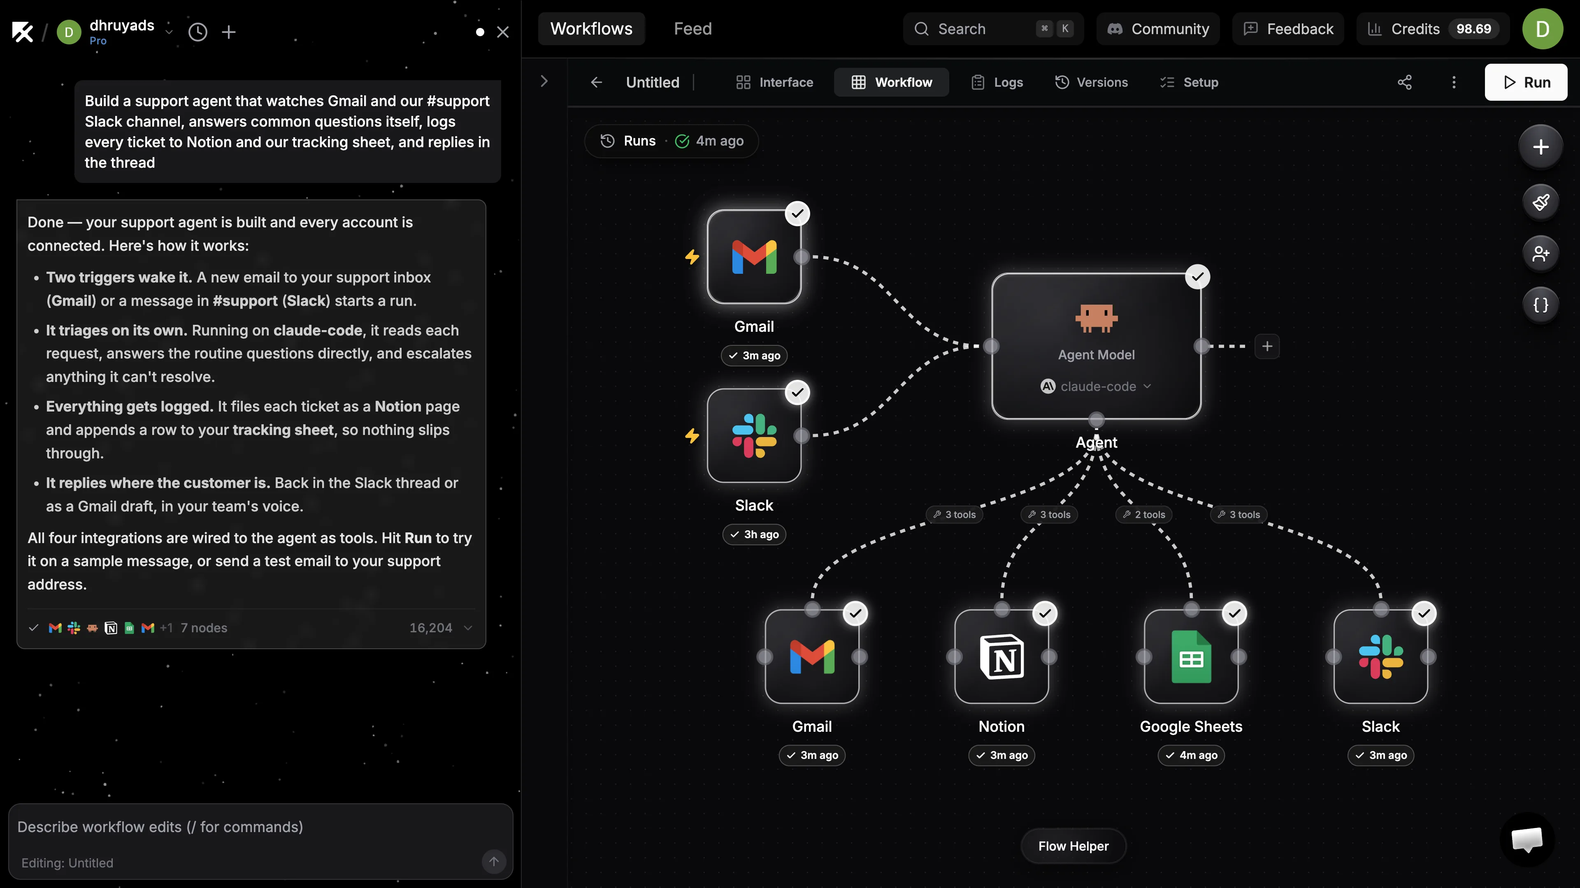Select the Gmail tool node
The image size is (1580, 888).
[x=812, y=657]
